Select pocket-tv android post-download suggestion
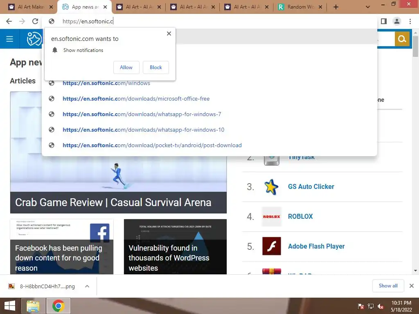This screenshot has width=419, height=314. click(209, 145)
